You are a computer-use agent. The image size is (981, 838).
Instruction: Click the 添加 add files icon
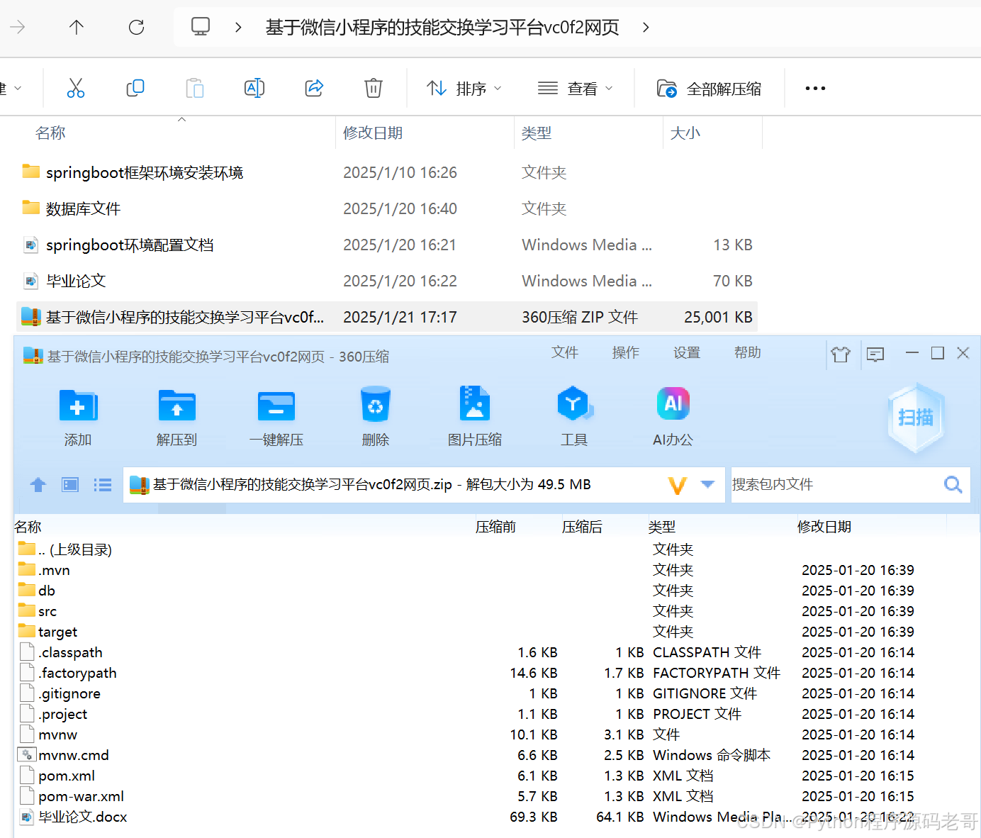coord(78,417)
